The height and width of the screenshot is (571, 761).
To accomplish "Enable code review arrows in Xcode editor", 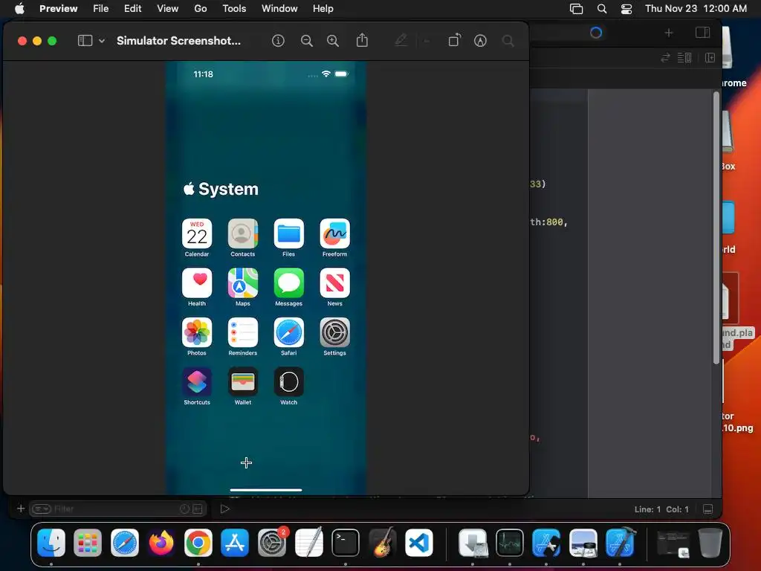I will point(665,58).
